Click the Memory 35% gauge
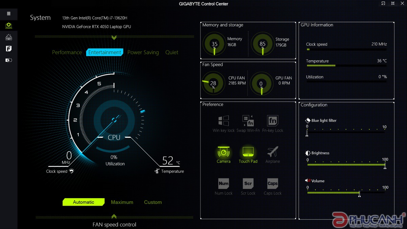 (x=214, y=44)
